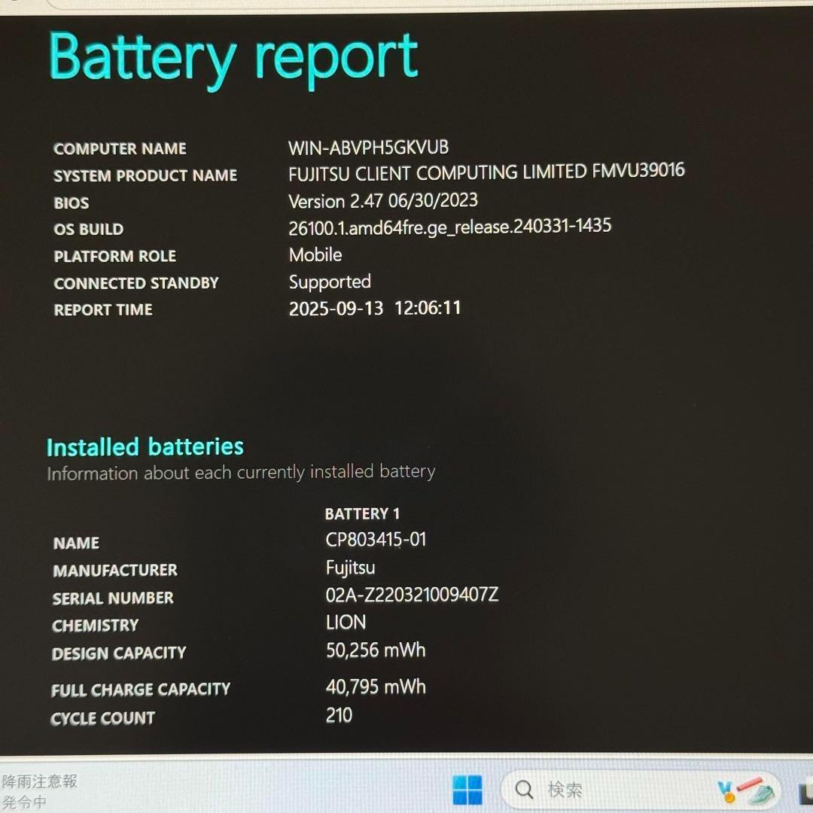Select OS build 26100.1.amd64fre value
813x813 pixels.
(450, 227)
